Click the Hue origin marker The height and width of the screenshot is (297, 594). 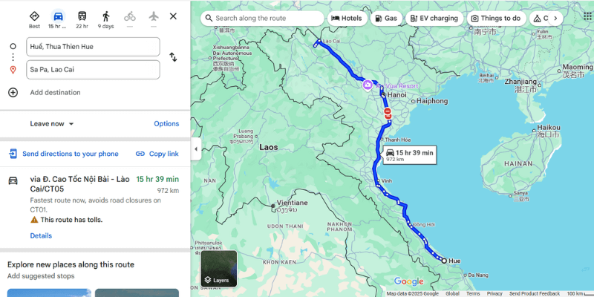(x=444, y=261)
